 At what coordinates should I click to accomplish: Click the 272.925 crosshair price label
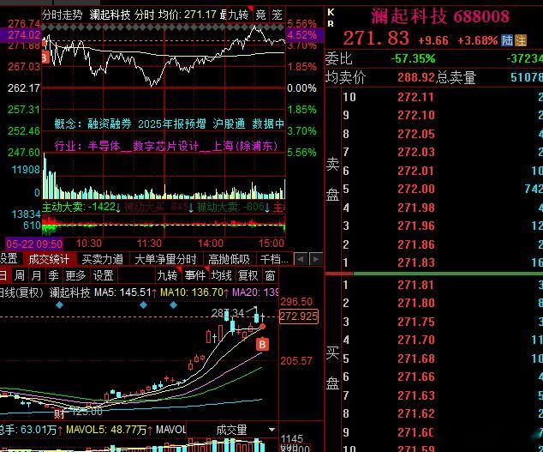299,316
